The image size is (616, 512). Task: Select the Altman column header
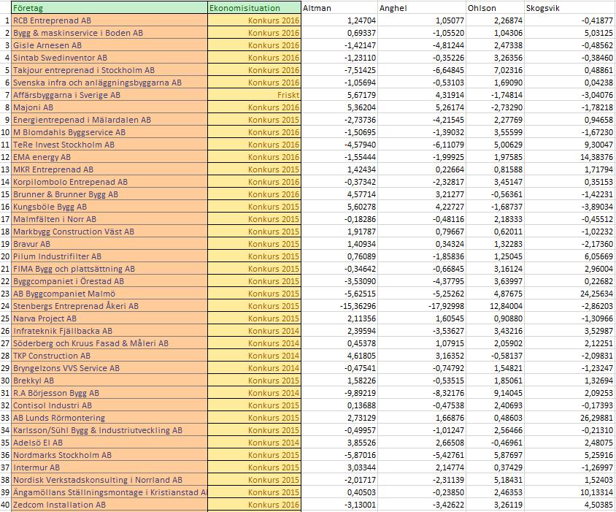pyautogui.click(x=339, y=8)
